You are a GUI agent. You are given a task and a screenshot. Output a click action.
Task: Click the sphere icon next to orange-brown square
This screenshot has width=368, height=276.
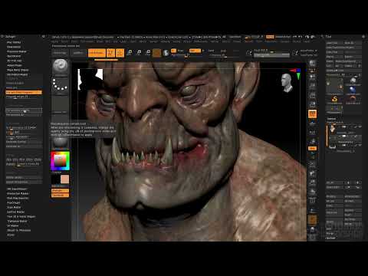click(x=166, y=53)
